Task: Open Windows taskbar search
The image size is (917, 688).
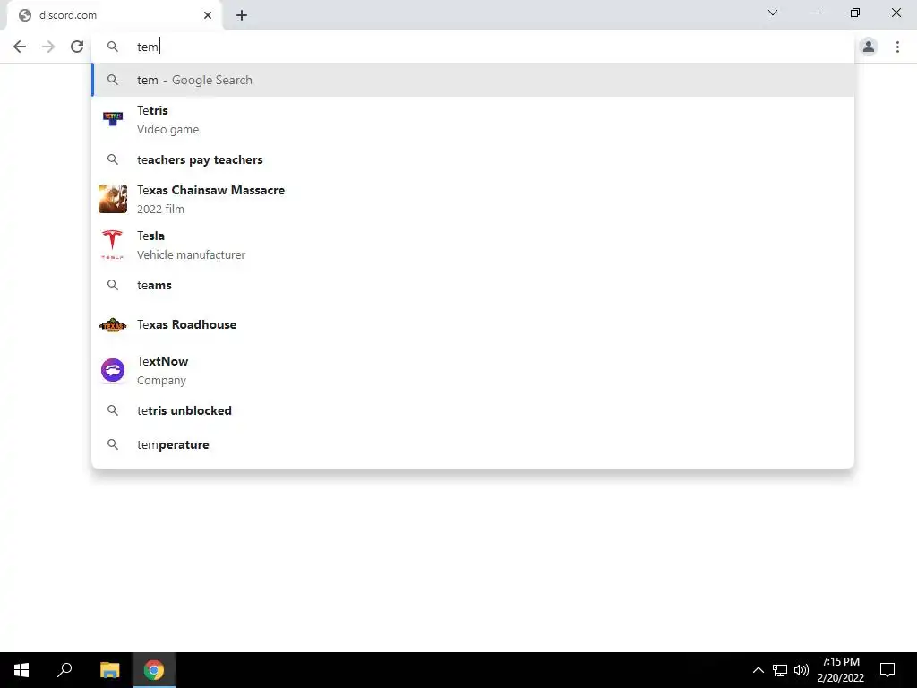Action: click(x=64, y=670)
